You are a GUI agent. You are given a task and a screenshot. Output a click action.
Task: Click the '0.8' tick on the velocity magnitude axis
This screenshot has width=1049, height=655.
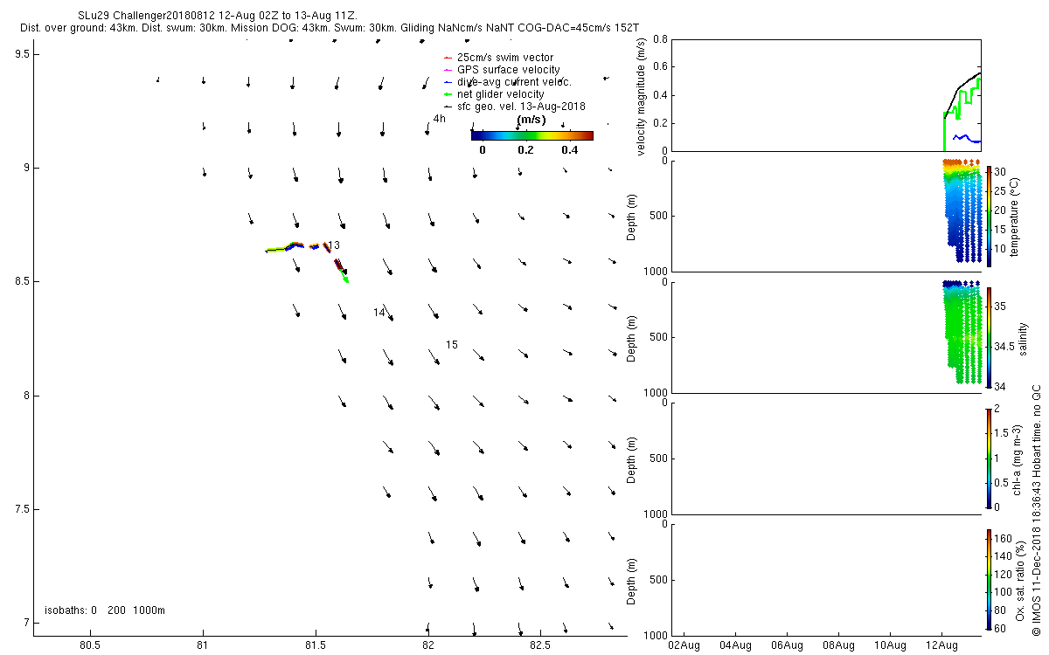coord(661,39)
